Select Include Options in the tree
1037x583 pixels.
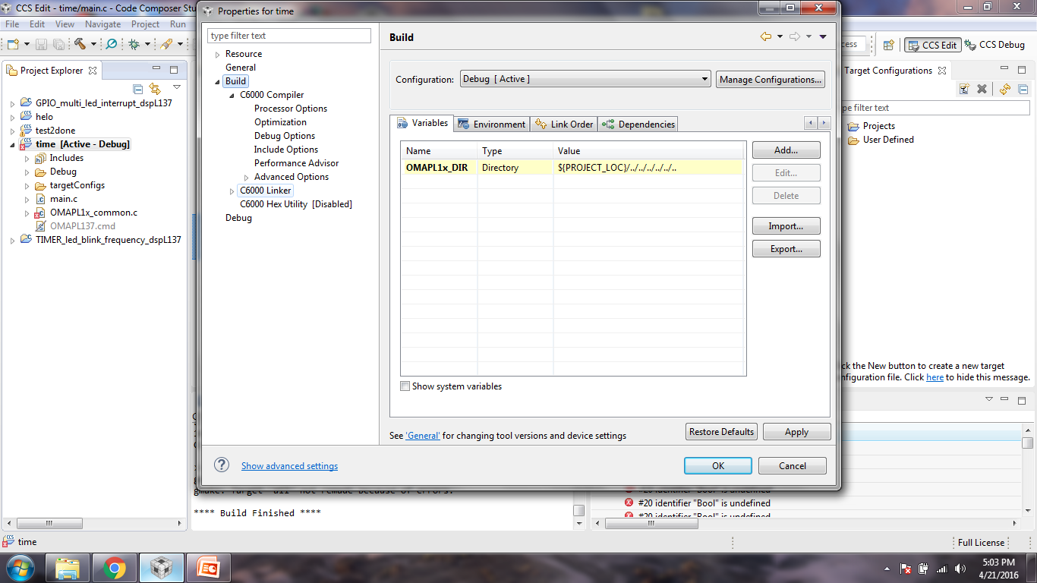[286, 150]
